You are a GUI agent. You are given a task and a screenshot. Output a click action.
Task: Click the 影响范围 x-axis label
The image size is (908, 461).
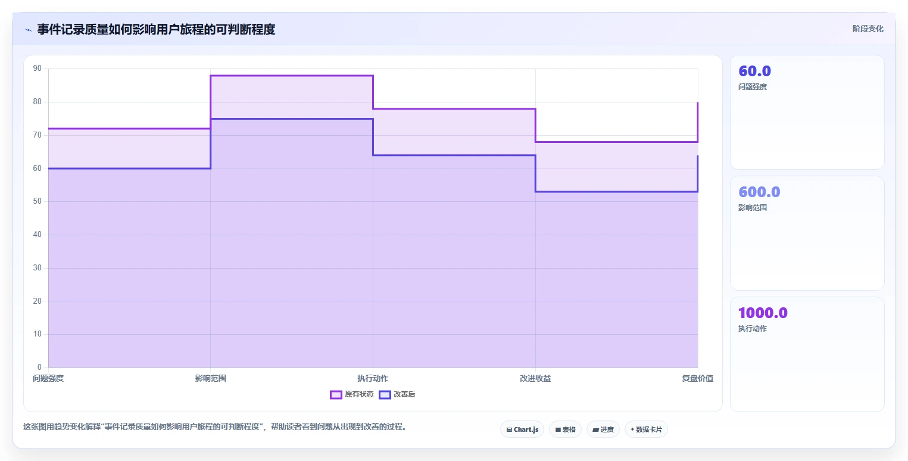tap(211, 378)
